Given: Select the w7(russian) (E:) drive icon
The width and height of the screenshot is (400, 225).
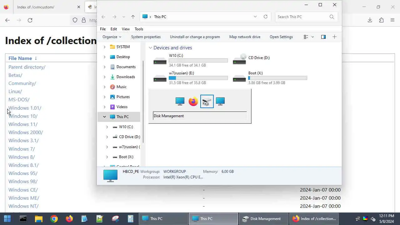Looking at the screenshot, I should pyautogui.click(x=160, y=78).
